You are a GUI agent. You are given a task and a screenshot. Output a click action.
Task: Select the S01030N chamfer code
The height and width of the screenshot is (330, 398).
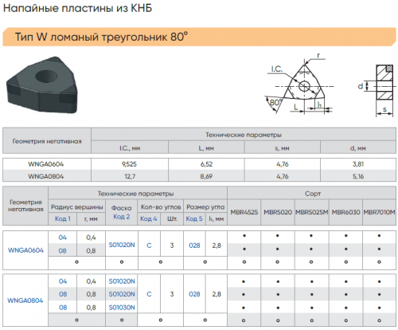122,308
